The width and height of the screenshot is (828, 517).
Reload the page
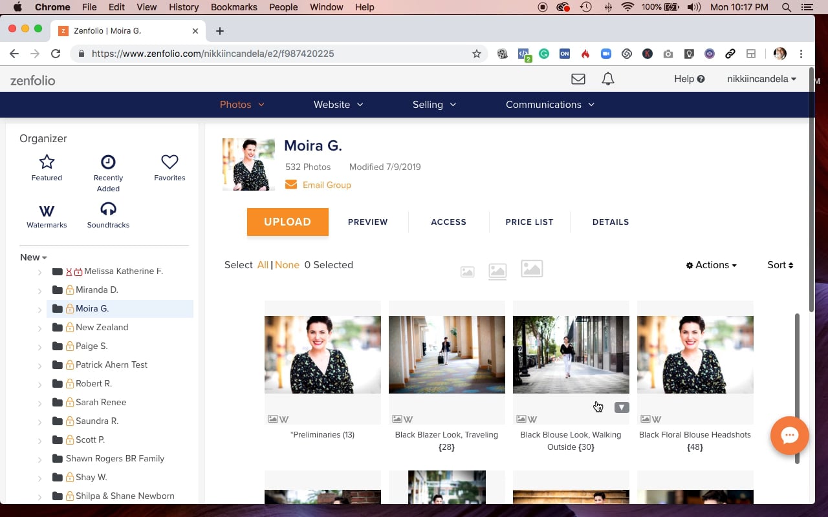click(x=56, y=54)
